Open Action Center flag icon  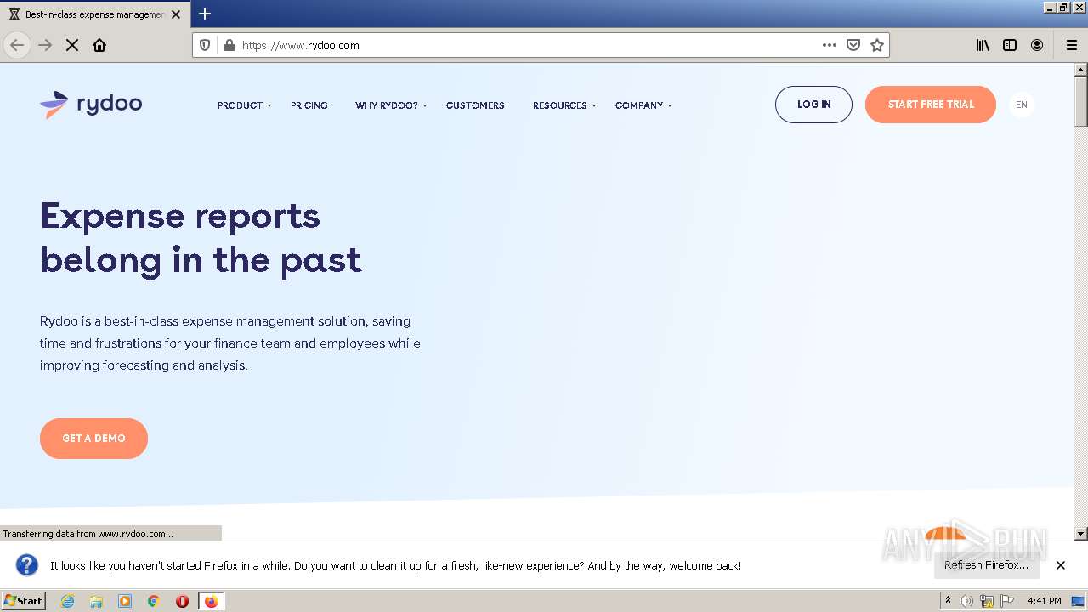tap(1007, 601)
